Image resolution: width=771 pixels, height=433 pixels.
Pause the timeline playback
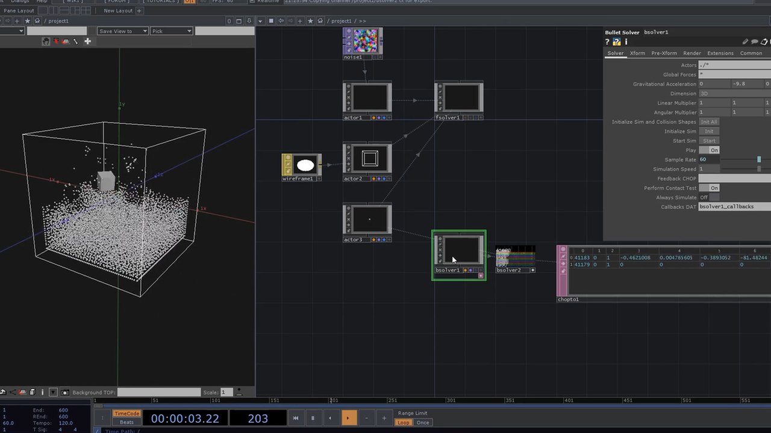coord(313,418)
